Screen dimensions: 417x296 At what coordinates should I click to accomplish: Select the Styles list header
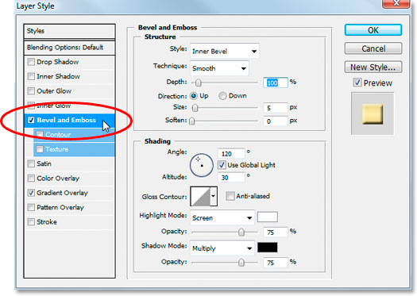(69, 31)
